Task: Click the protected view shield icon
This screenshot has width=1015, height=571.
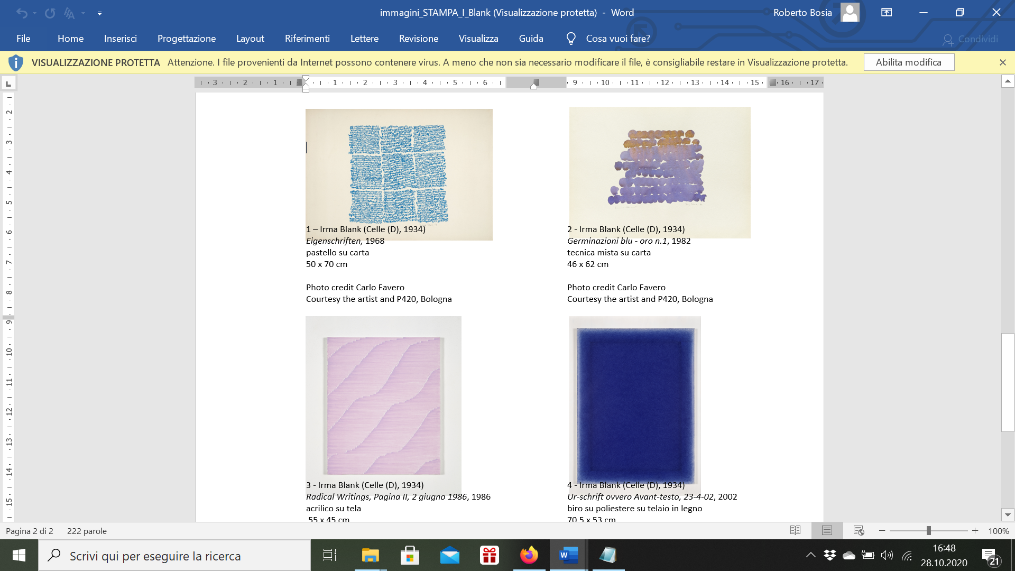Action: coord(16,62)
